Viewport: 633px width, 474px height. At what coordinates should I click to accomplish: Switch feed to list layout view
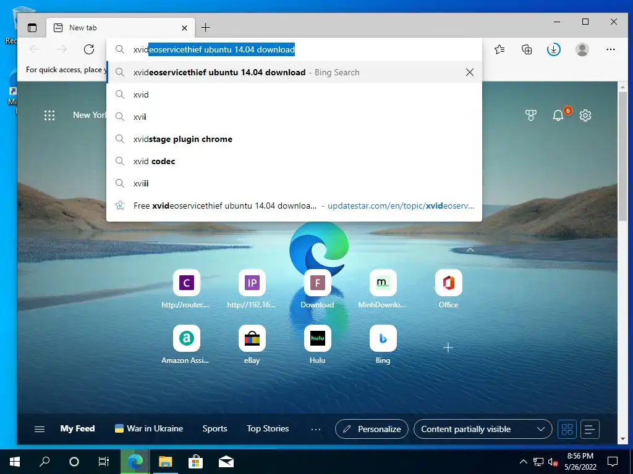590,429
